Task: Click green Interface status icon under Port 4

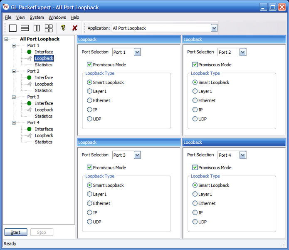Action: pos(29,129)
